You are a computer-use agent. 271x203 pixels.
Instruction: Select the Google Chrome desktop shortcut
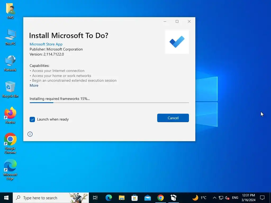(10, 143)
